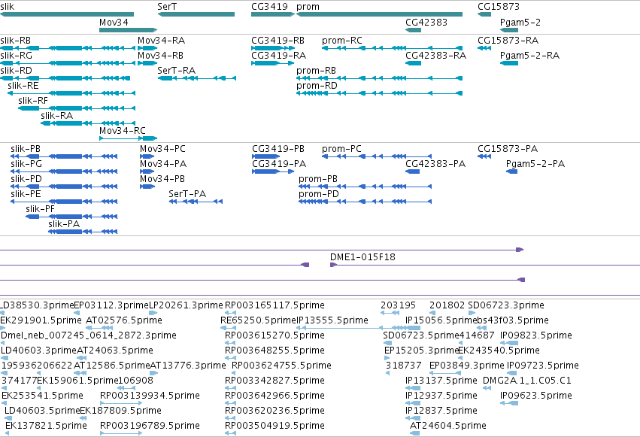Click the CG3419 gene label
This screenshot has width=640, height=437.
click(x=269, y=7)
